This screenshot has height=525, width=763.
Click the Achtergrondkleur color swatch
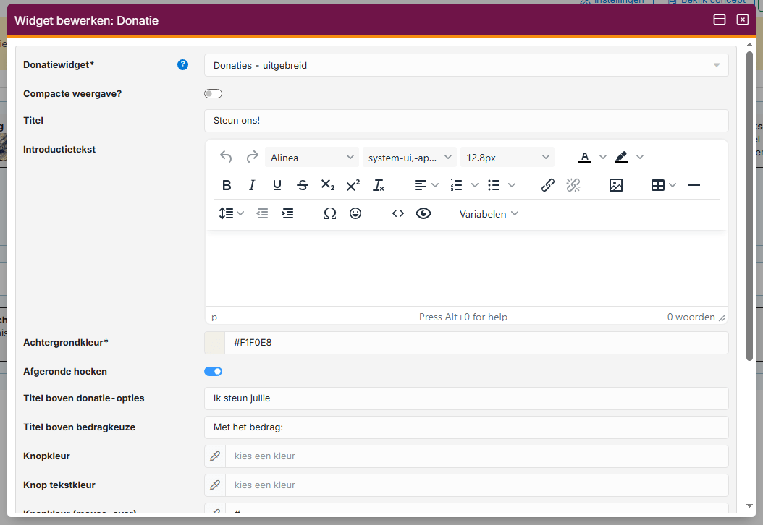215,343
